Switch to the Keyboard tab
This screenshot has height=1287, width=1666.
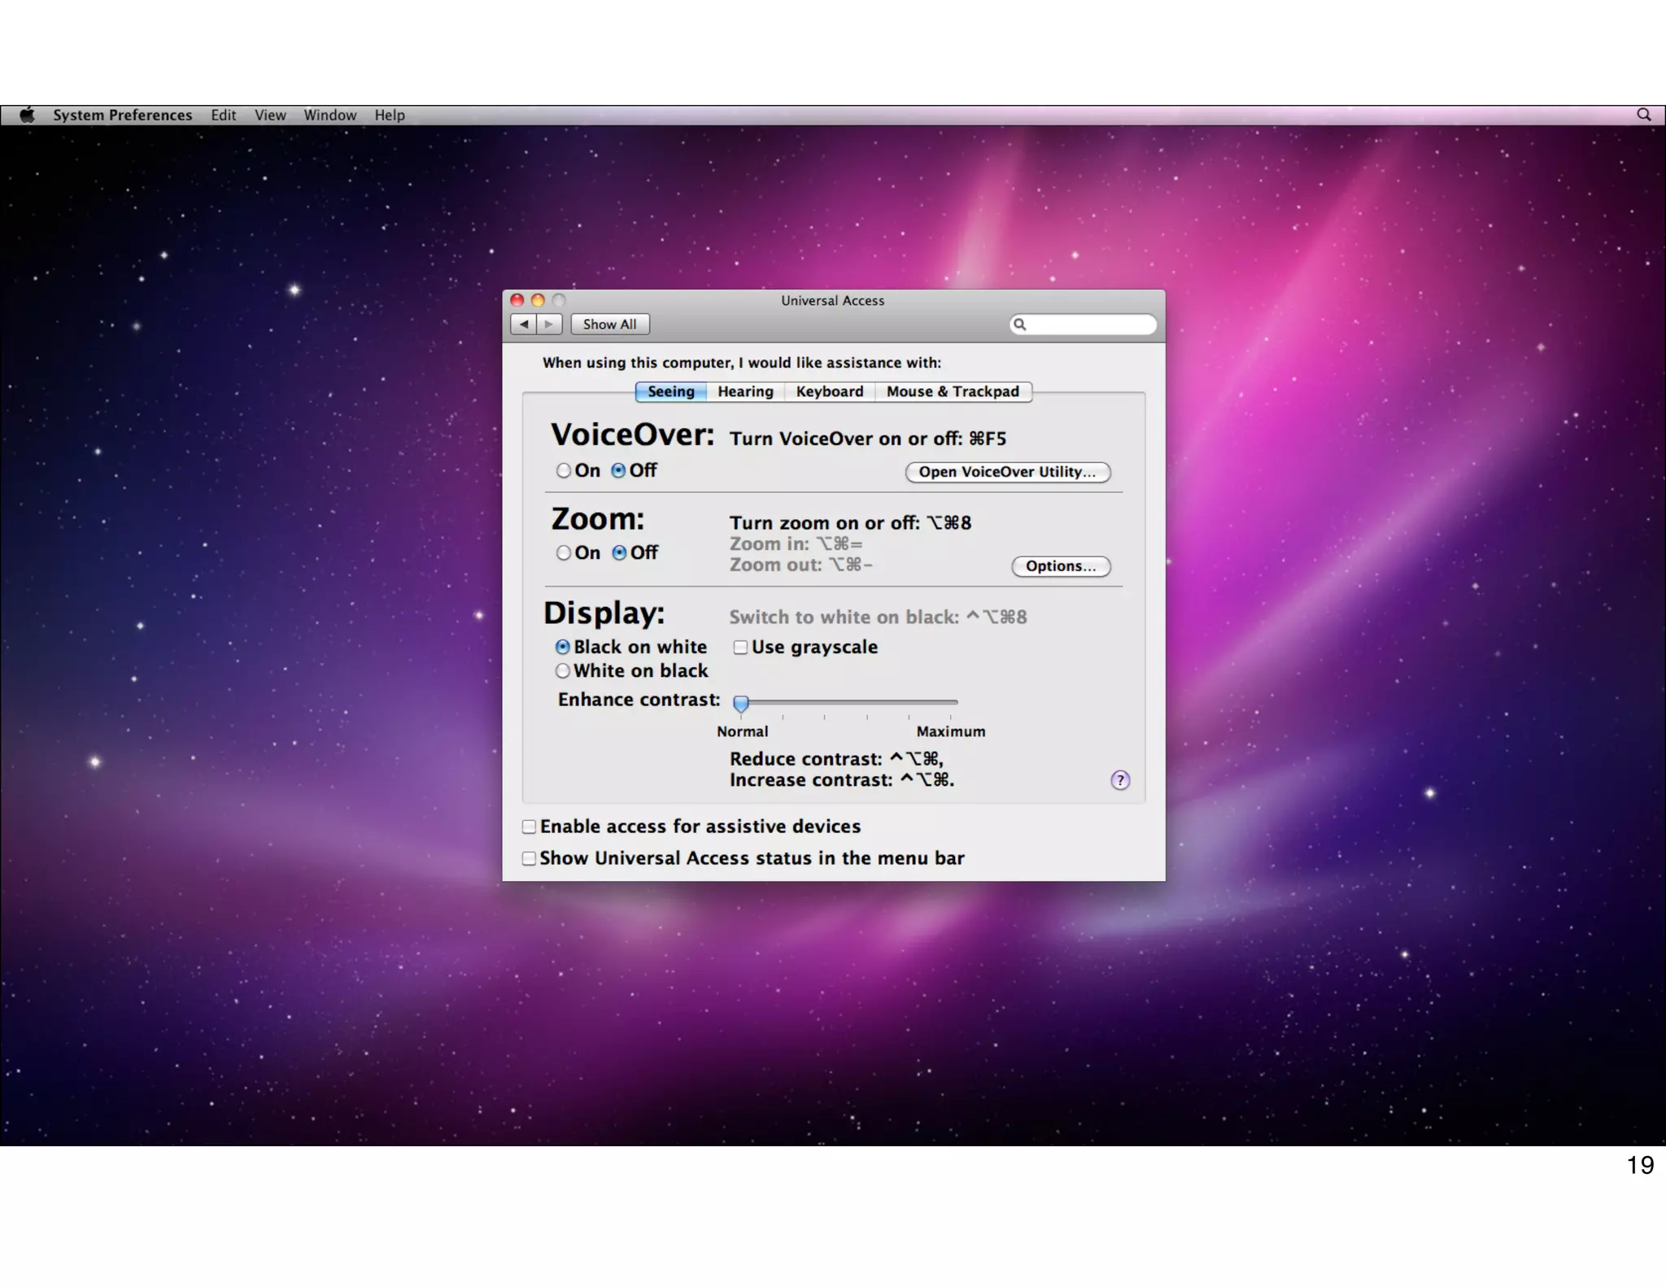[829, 391]
